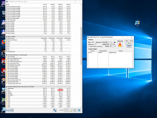This screenshot has height=118, width=157.
Task: Click the expand columns arrows icon in HWiNFO
Action: 8,110
